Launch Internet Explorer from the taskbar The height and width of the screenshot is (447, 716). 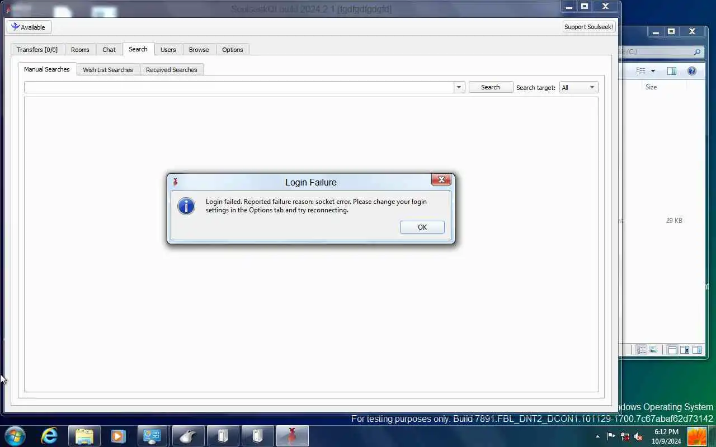(49, 436)
